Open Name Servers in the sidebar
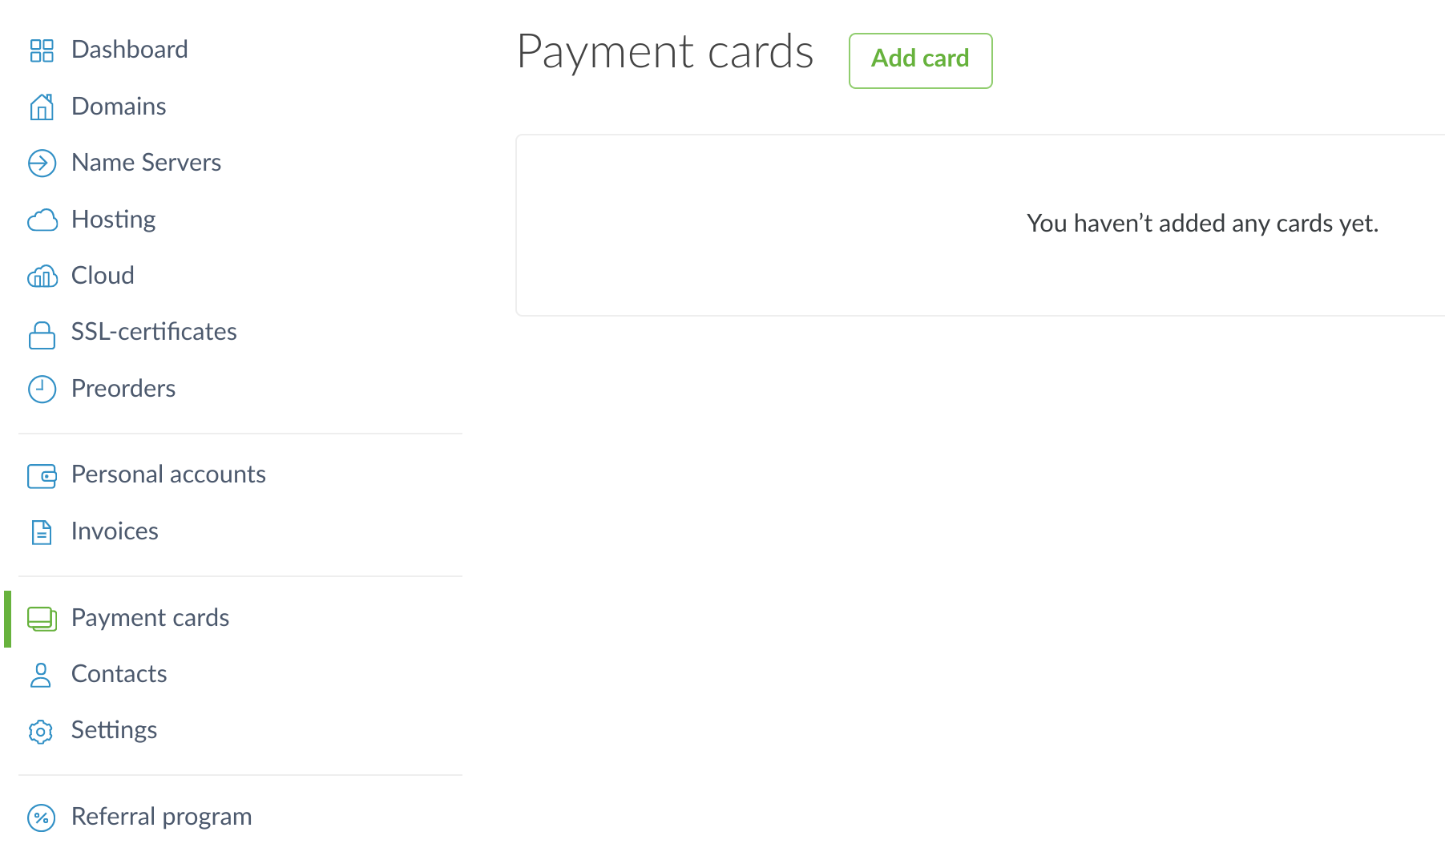The height and width of the screenshot is (868, 1445). click(146, 163)
